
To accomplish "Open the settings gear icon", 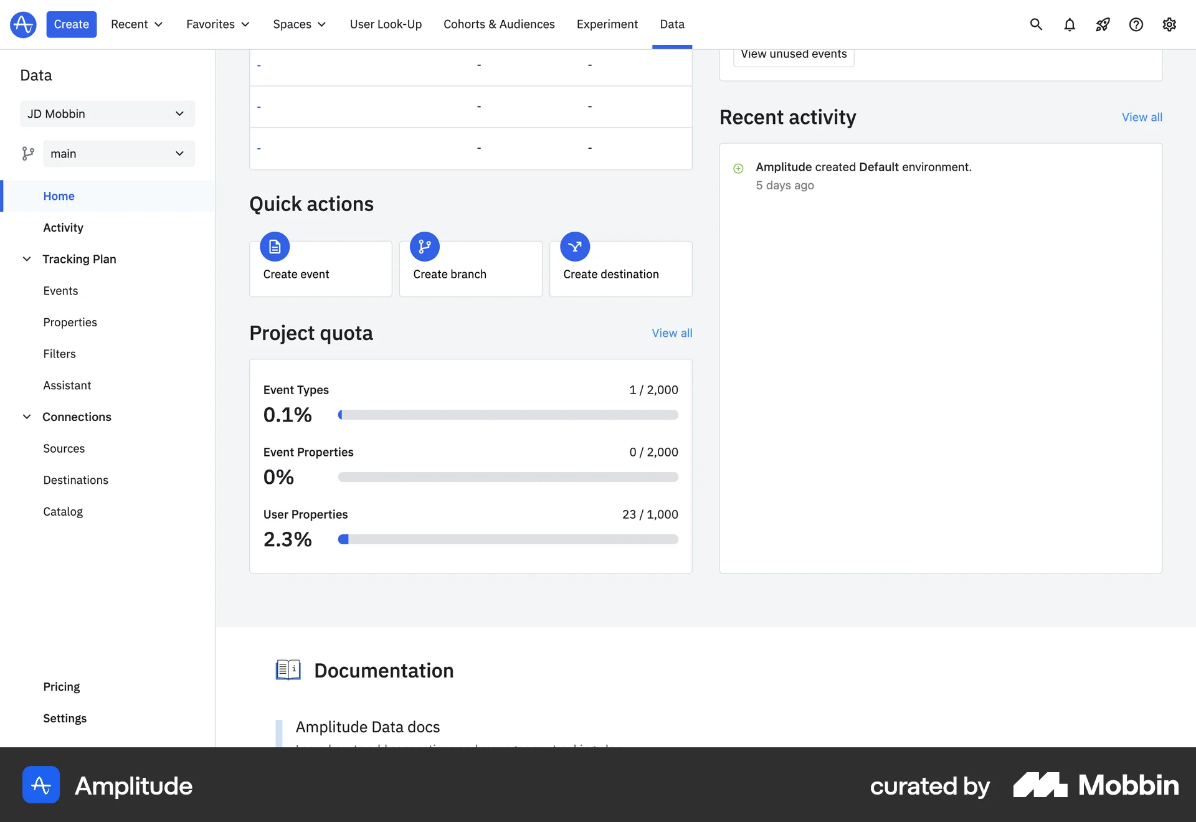I will pos(1169,24).
